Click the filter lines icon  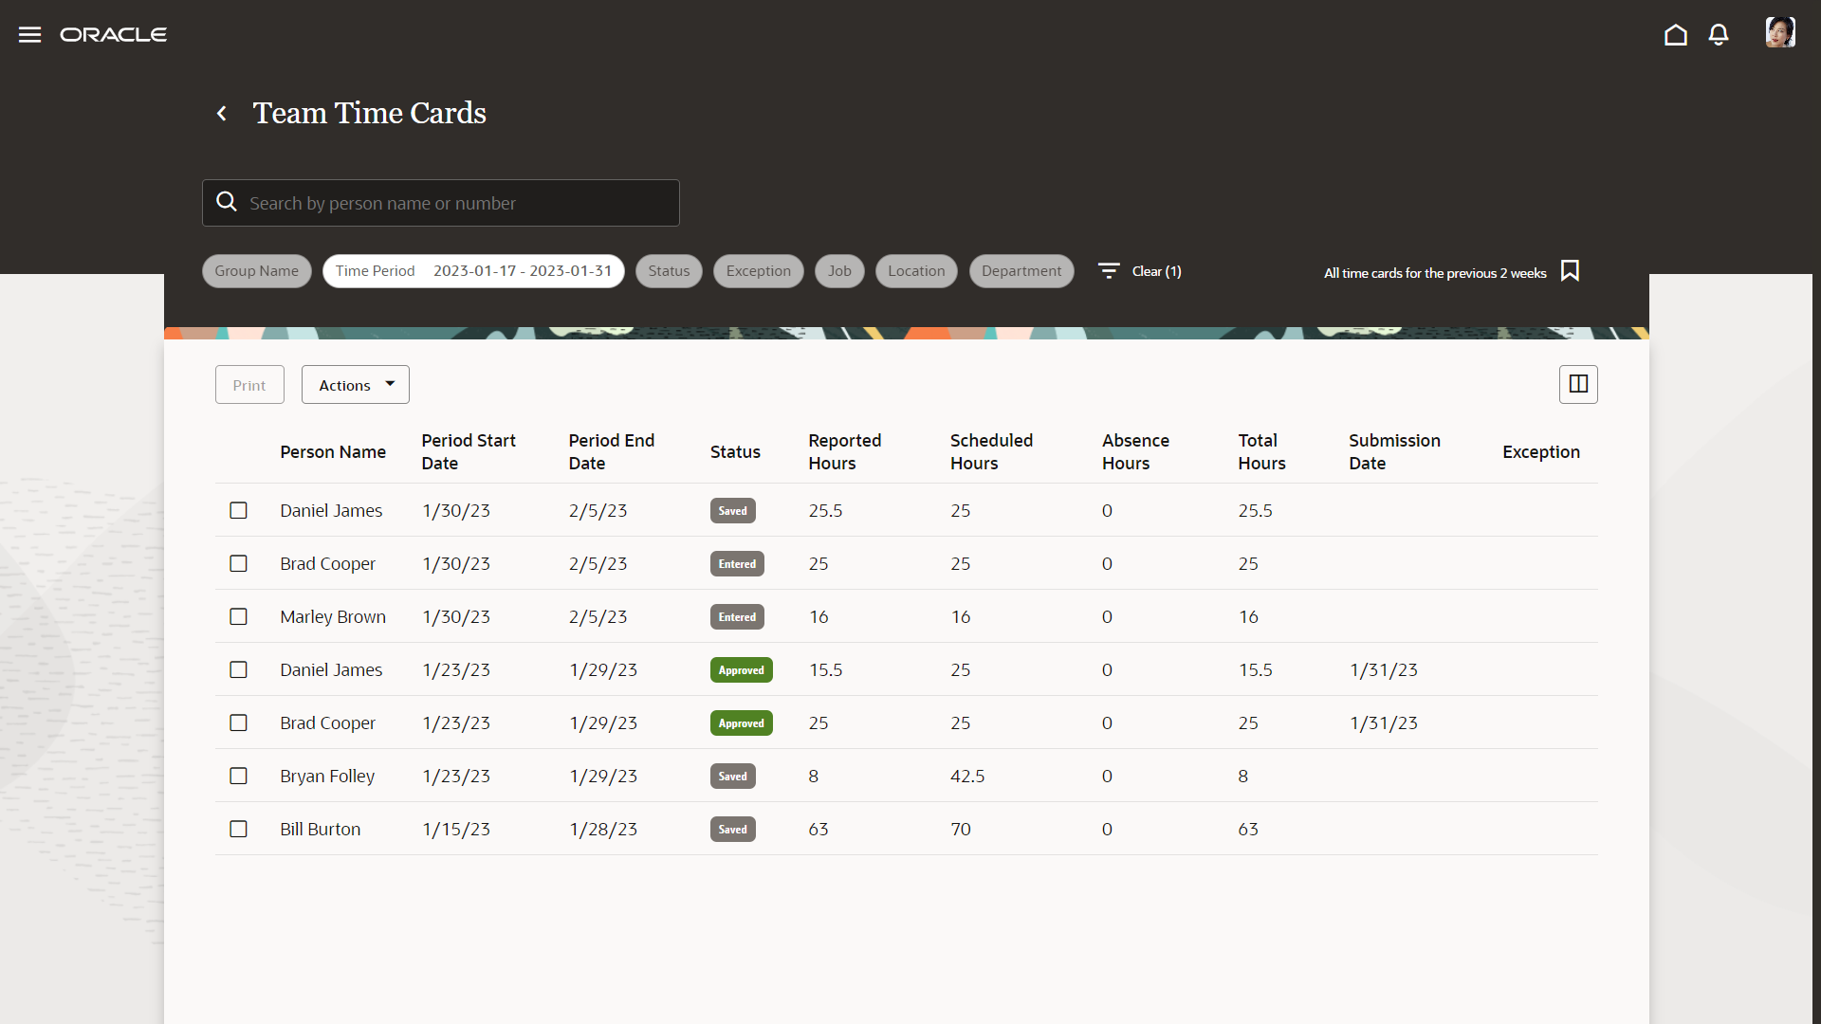point(1109,271)
